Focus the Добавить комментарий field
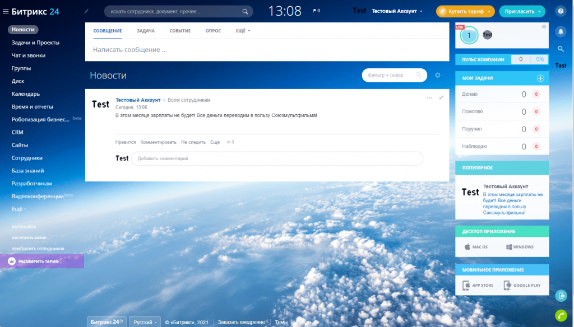This screenshot has width=574, height=327. pyautogui.click(x=277, y=158)
